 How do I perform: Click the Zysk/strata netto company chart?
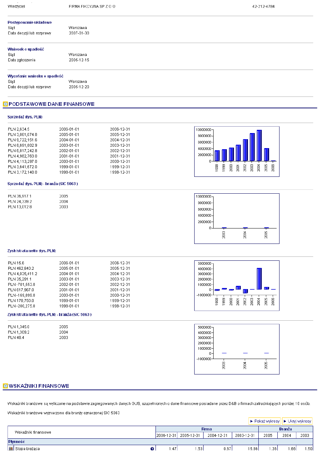(x=237, y=285)
